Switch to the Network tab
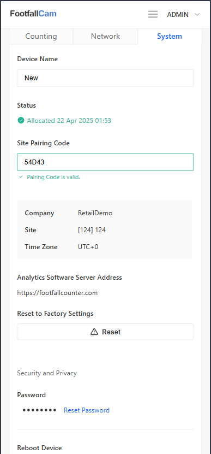The image size is (211, 454). [106, 36]
